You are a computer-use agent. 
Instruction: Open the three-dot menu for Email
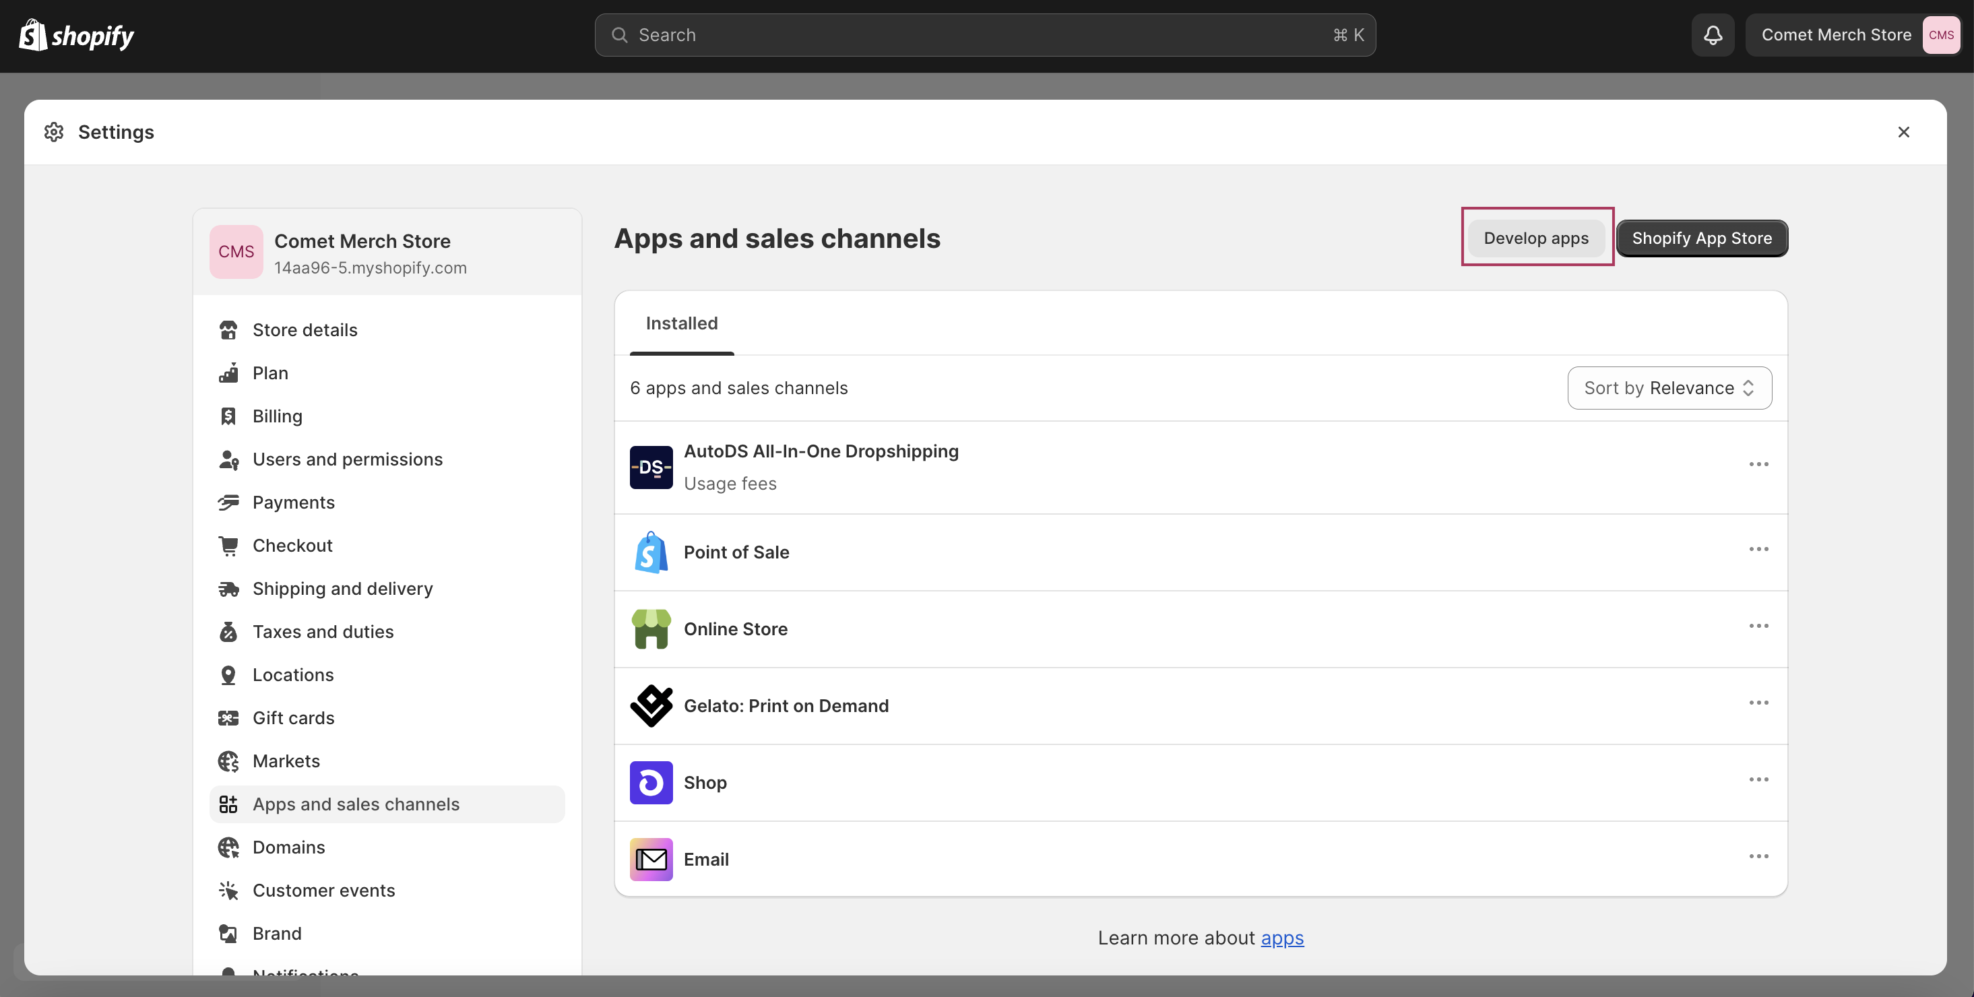pos(1758,856)
